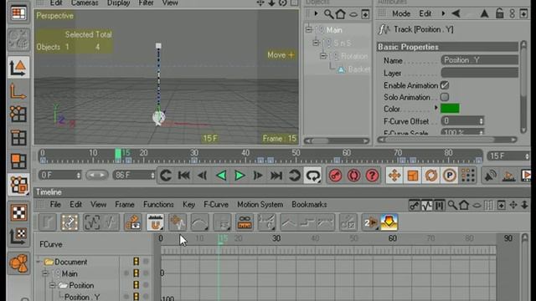Select the Position . Y track
The image size is (536, 301).
[x=82, y=297]
